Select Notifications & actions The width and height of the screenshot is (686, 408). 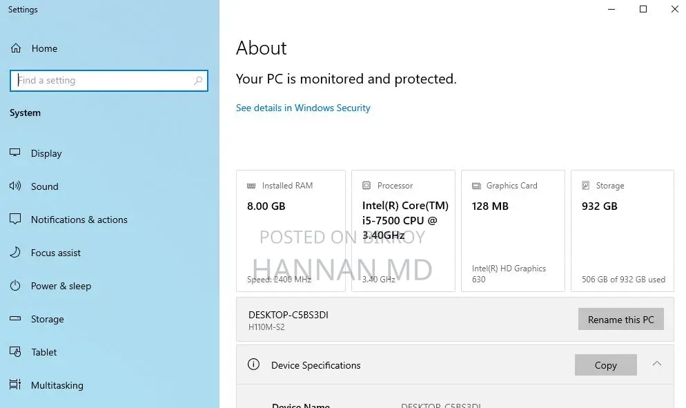[79, 220]
